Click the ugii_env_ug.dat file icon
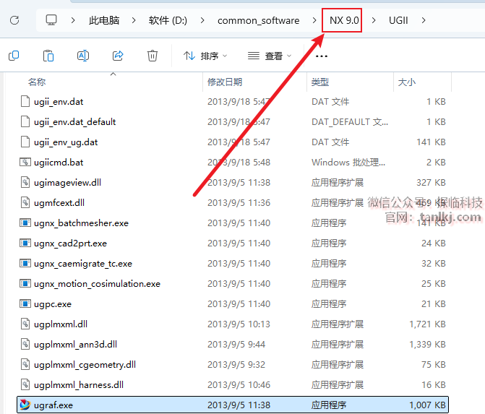Image resolution: width=485 pixels, height=414 pixels. 25,142
